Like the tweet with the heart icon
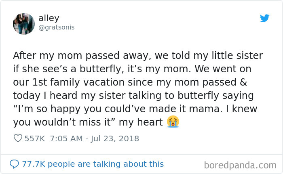 (18, 138)
